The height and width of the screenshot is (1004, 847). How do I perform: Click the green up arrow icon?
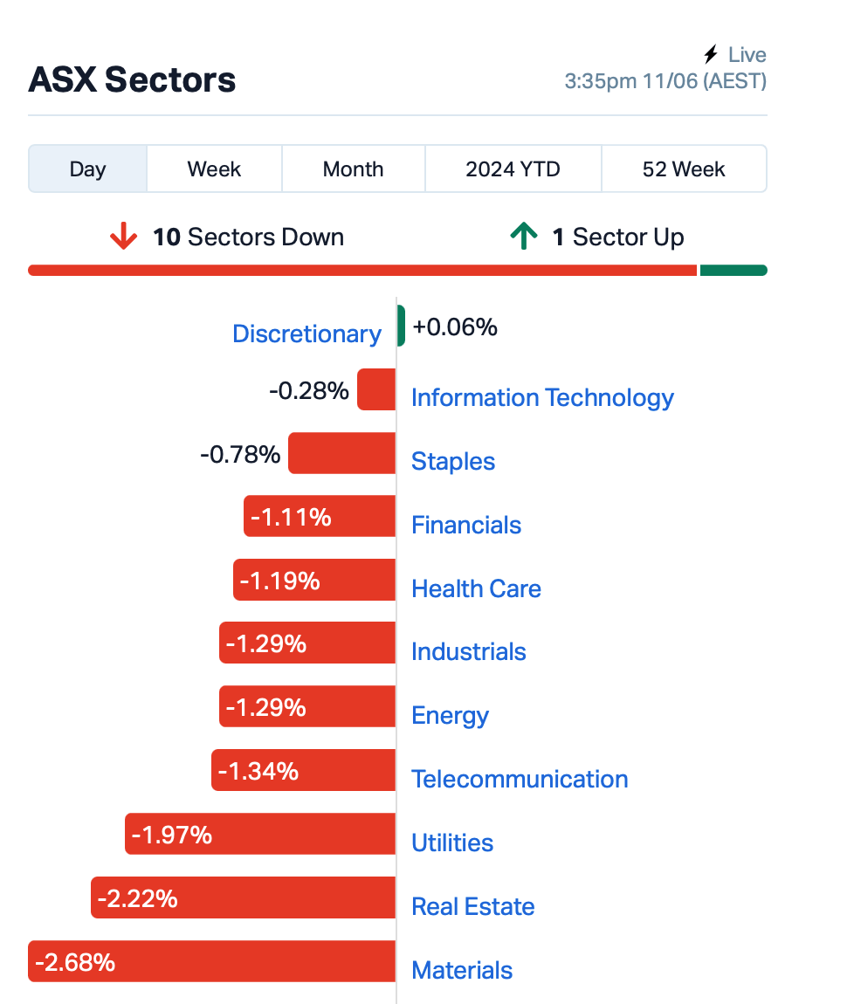523,237
